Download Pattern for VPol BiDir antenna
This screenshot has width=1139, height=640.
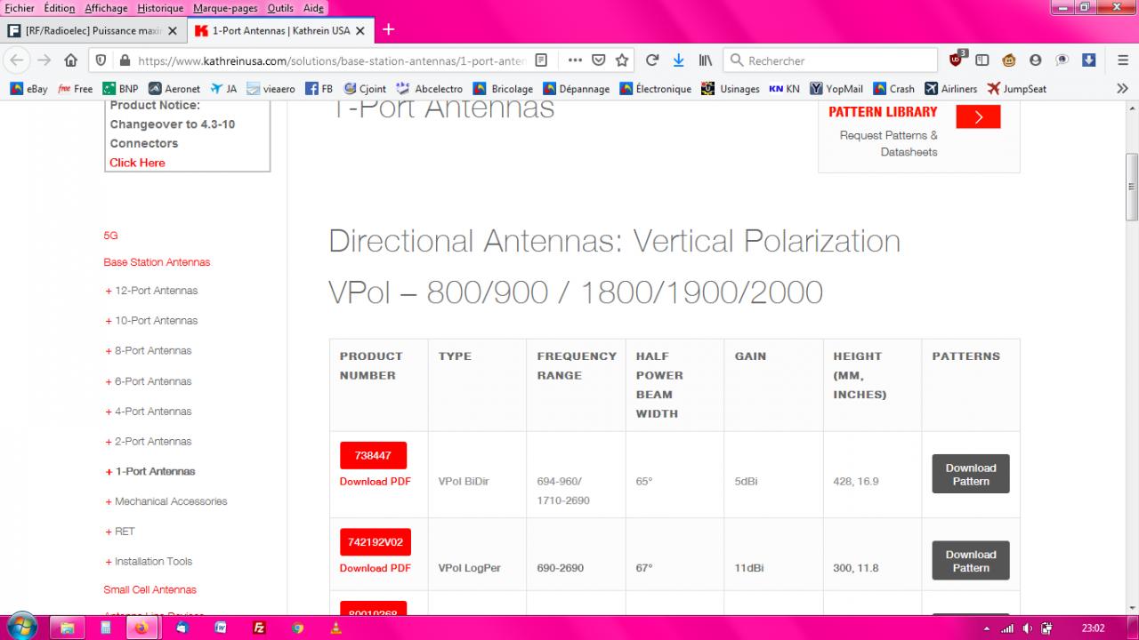tap(971, 475)
